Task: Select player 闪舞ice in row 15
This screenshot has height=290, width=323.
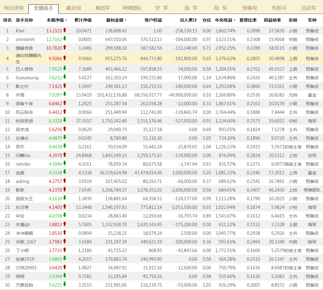Action: pyautogui.click(x=23, y=155)
